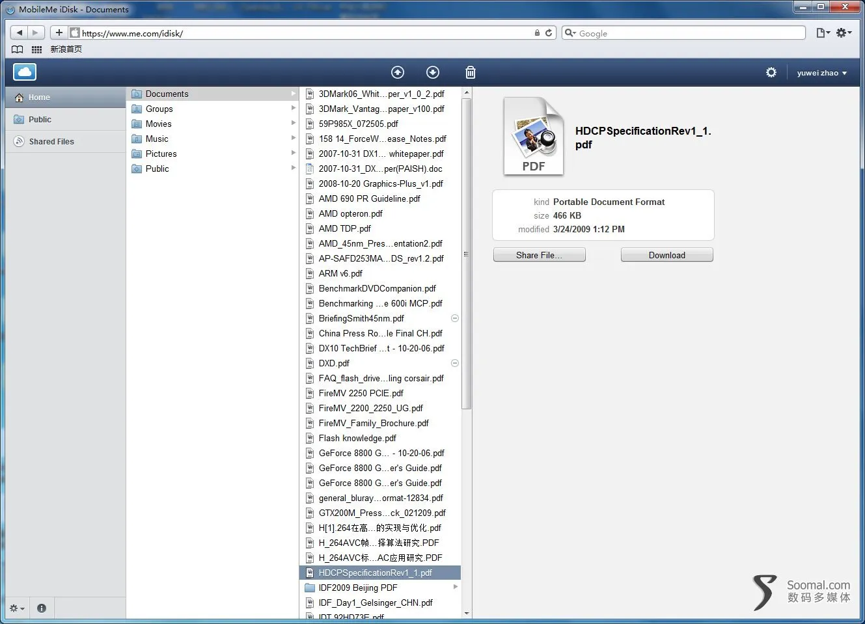Open the Groups folder

(212, 109)
